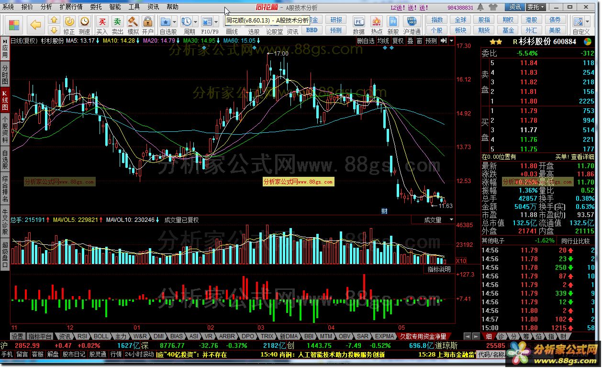Open the 扩展行情 menu
The width and height of the screenshot is (602, 368).
coord(71,7)
